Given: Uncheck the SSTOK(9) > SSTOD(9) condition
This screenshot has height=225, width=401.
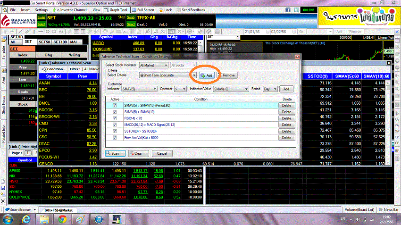Looking at the screenshot, I should [115, 131].
